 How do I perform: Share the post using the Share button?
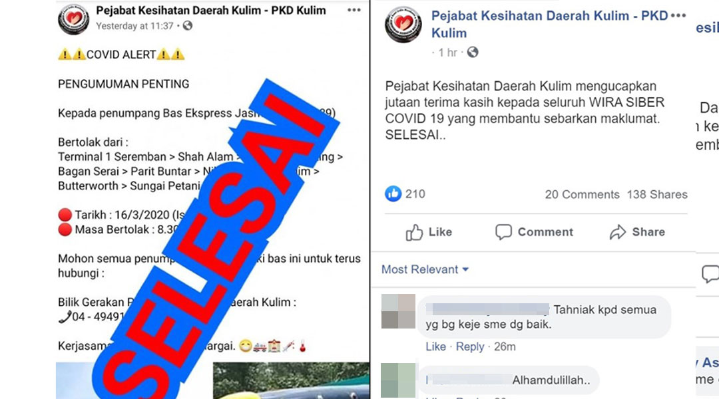[637, 232]
